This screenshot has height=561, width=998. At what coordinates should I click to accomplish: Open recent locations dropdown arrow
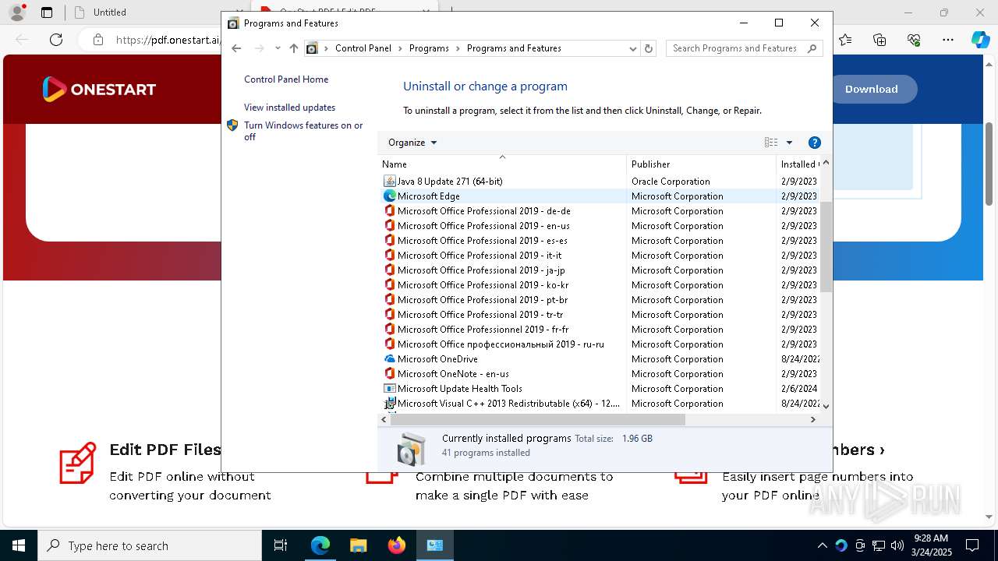pos(278,48)
